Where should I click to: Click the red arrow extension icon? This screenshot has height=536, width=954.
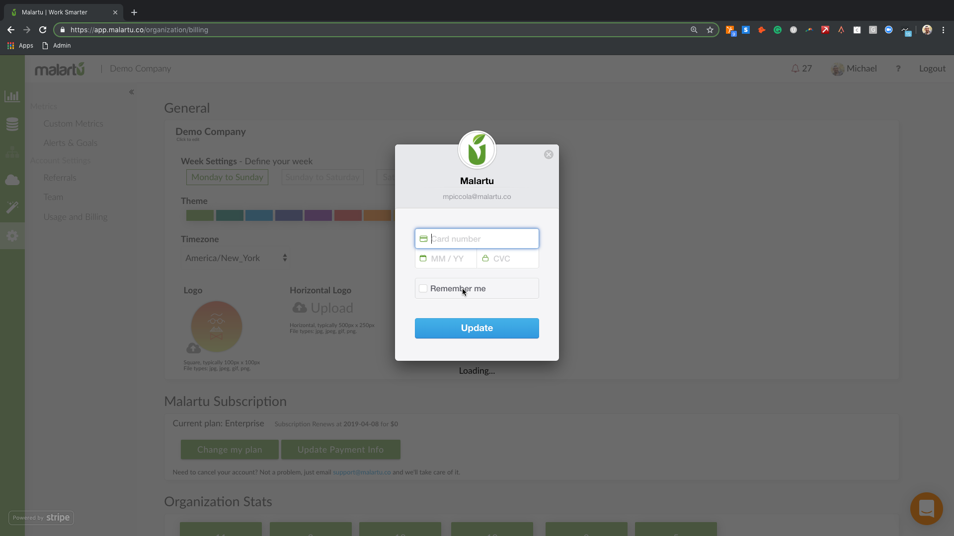[x=825, y=30]
